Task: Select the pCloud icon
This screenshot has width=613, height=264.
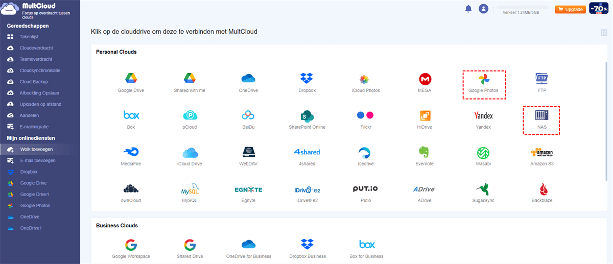Action: point(190,115)
